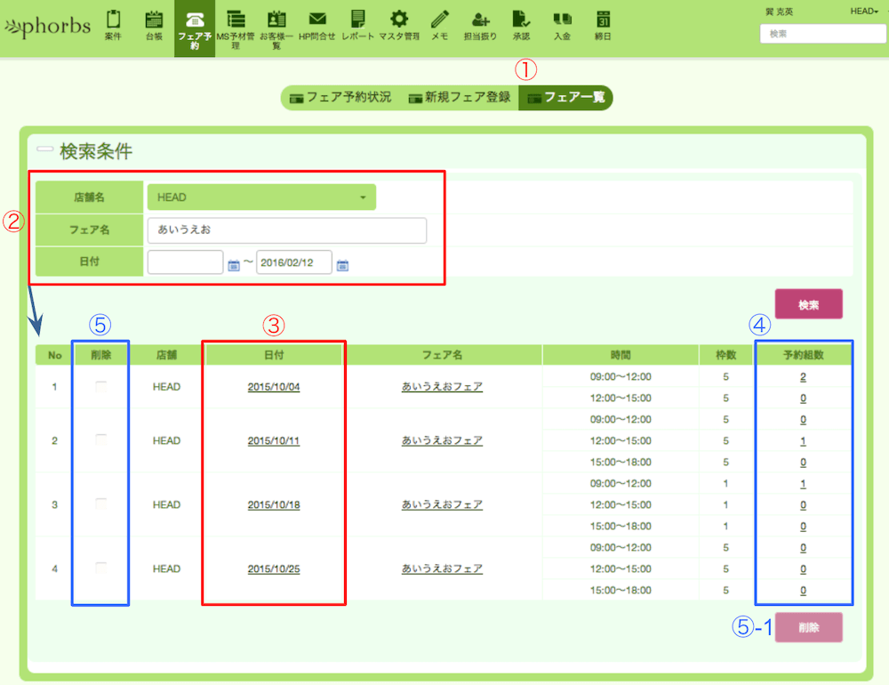Open あいうえおフェア link in row 4
The height and width of the screenshot is (685, 889).
[x=442, y=569]
